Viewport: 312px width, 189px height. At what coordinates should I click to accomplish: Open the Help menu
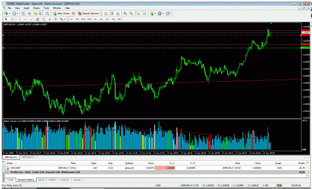67,8
